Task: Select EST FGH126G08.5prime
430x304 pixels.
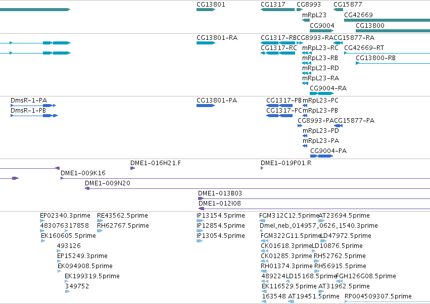Action: tap(340, 281)
